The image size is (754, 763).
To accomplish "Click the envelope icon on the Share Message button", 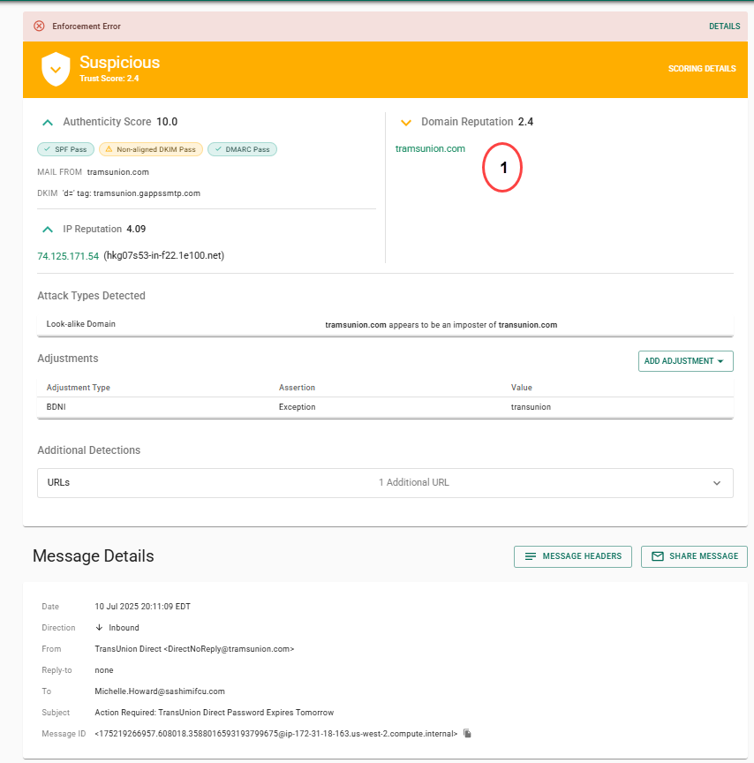I will (x=657, y=556).
